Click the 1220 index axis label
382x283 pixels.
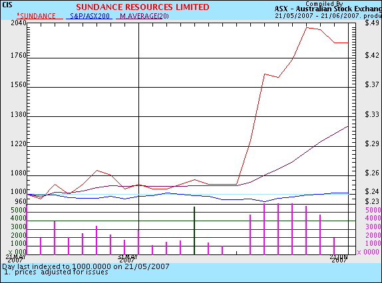18,143
